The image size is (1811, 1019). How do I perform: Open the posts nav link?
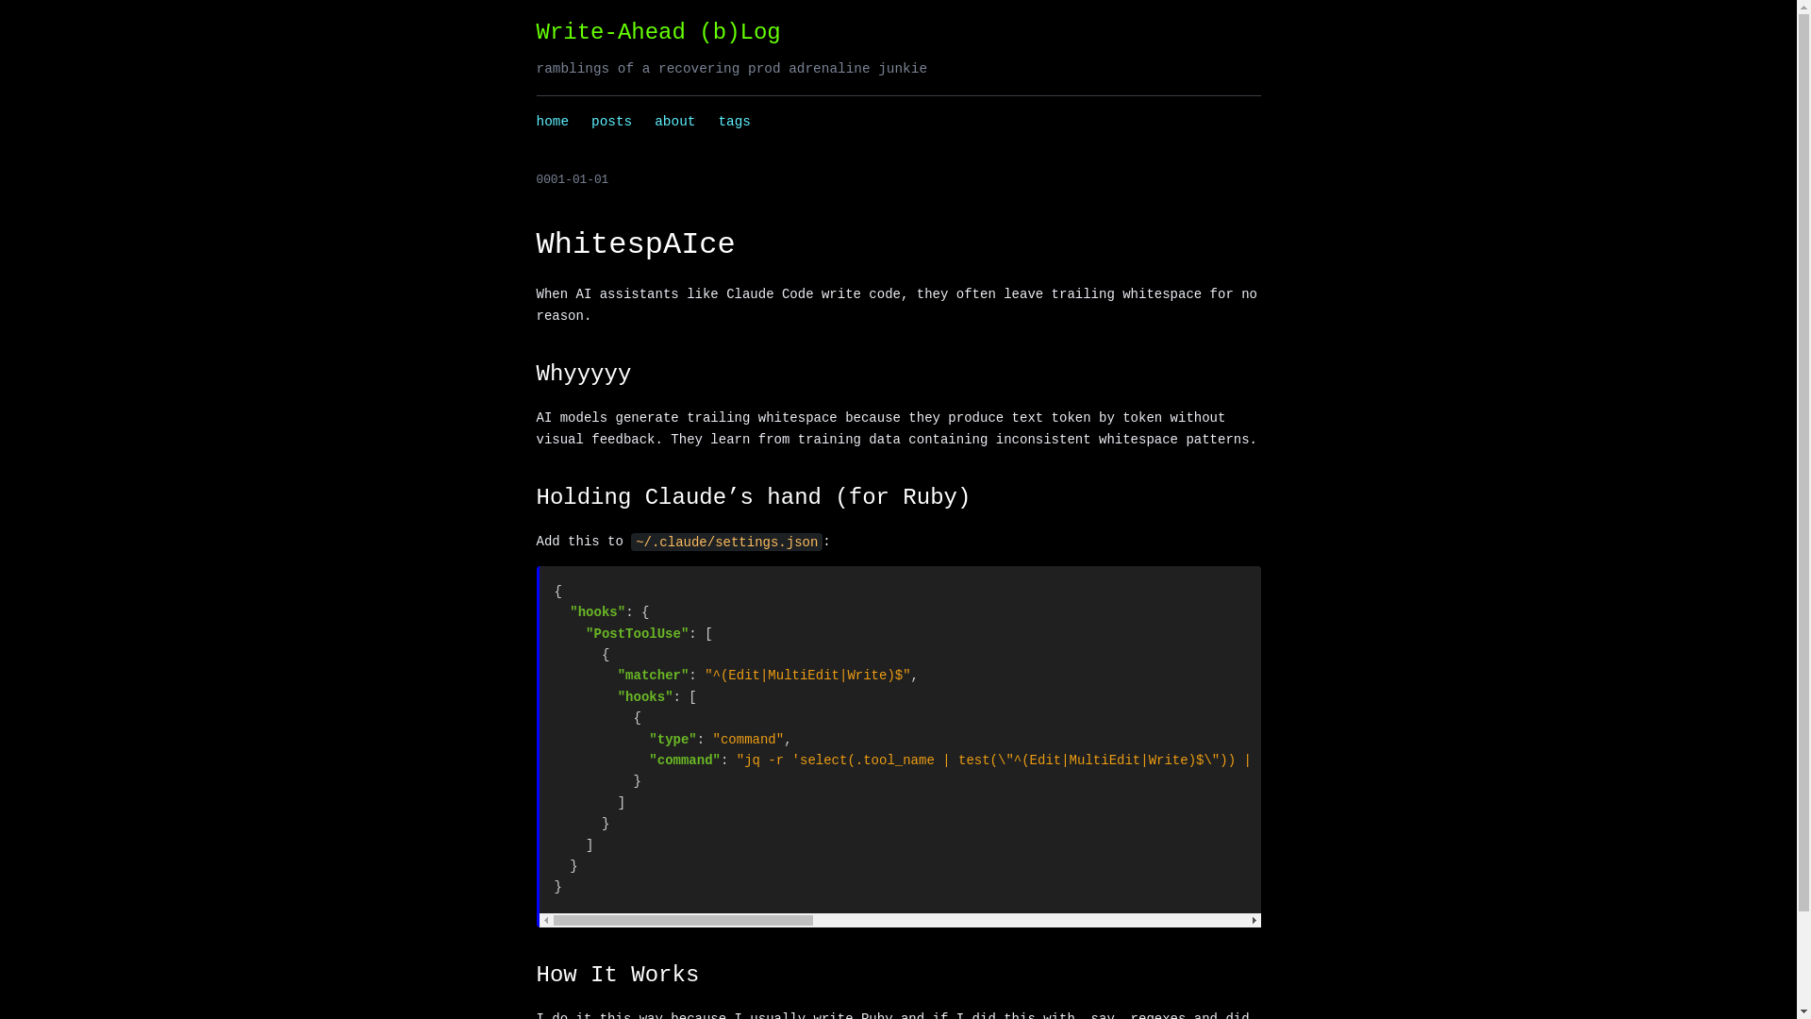point(611,122)
